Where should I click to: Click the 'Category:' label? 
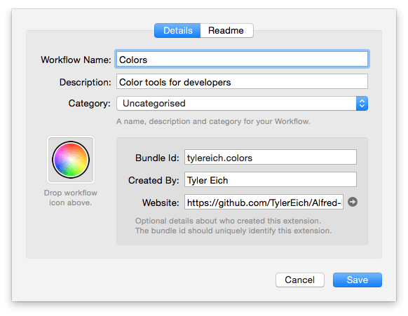click(89, 104)
